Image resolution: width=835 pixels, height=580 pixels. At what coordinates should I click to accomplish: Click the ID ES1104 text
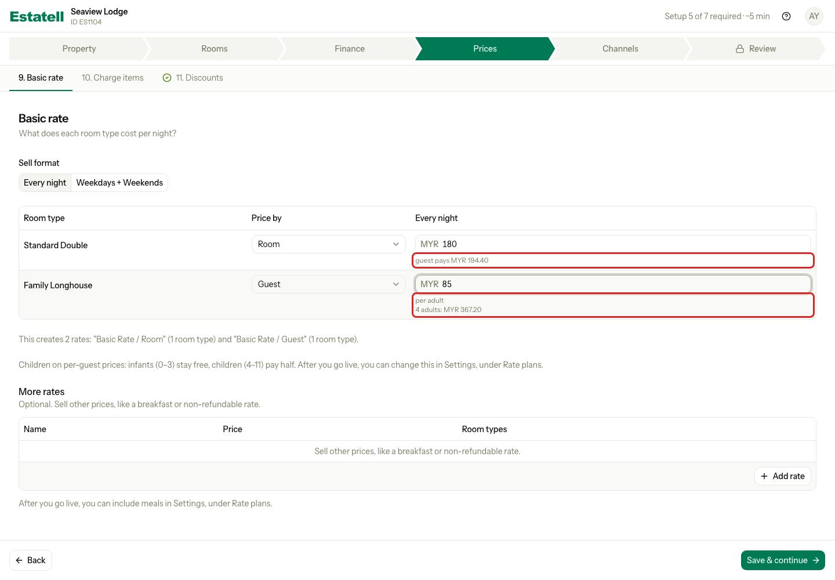[x=86, y=22]
